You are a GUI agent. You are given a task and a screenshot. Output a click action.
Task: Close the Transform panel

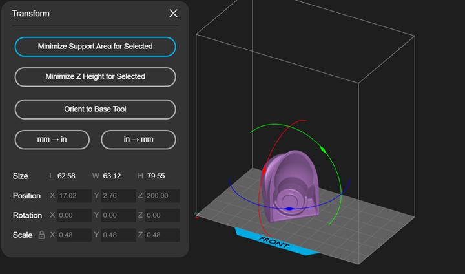point(173,14)
